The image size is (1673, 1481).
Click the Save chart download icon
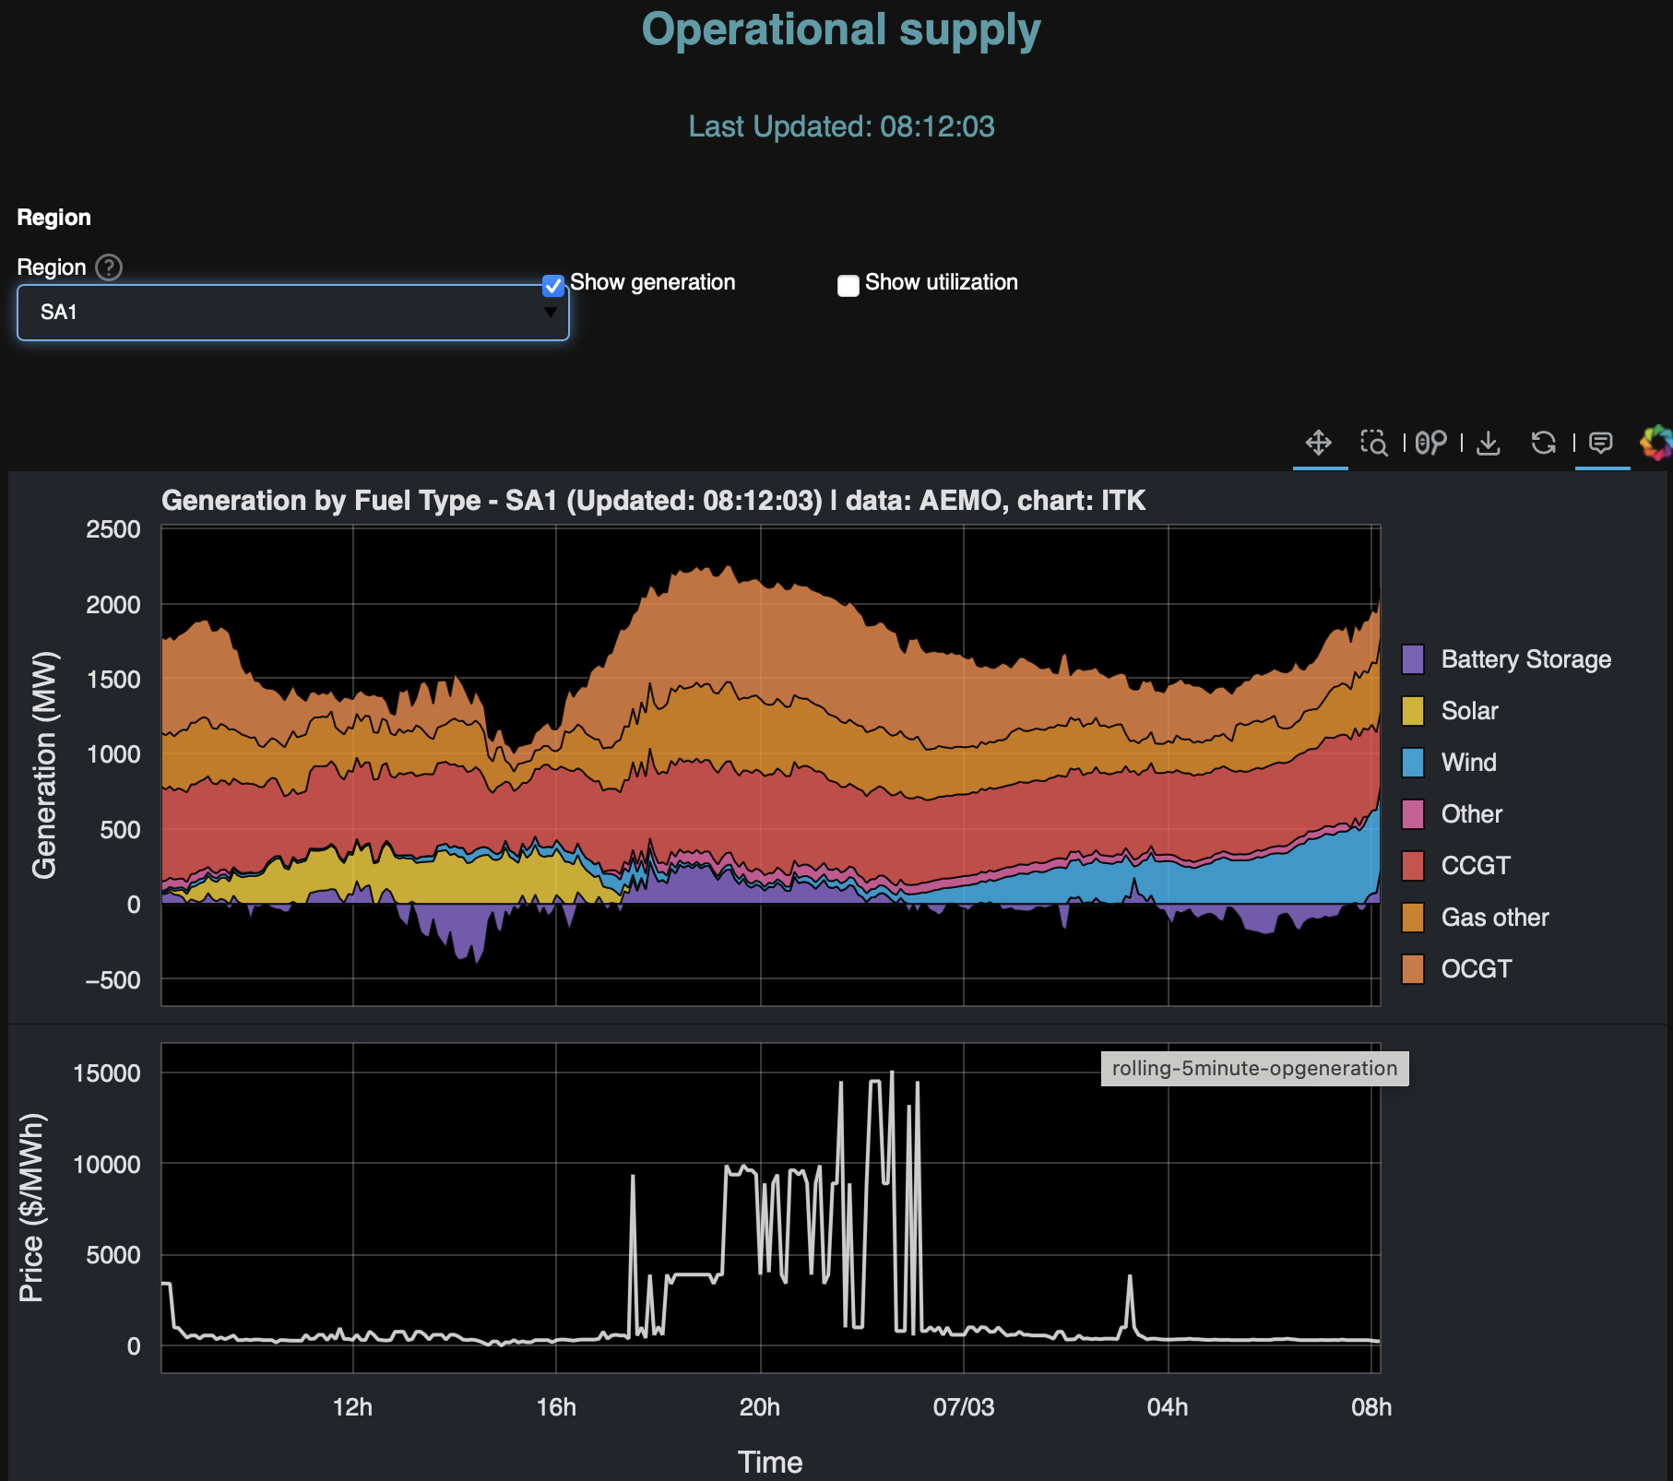tap(1488, 443)
